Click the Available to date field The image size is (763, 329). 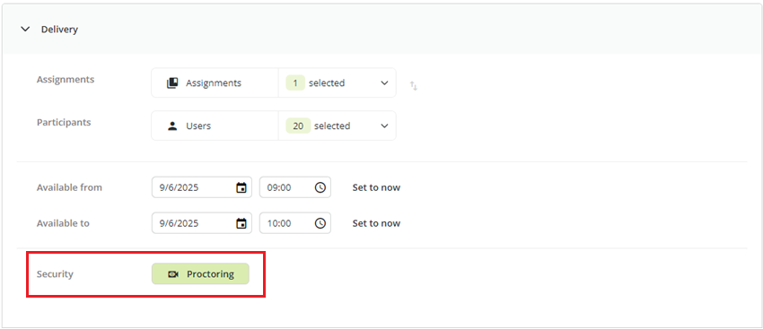202,223
